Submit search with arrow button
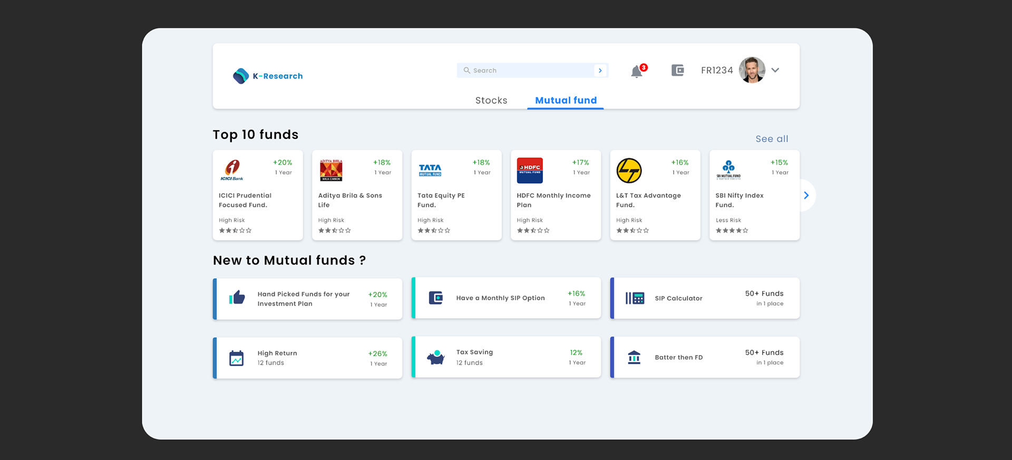 600,71
